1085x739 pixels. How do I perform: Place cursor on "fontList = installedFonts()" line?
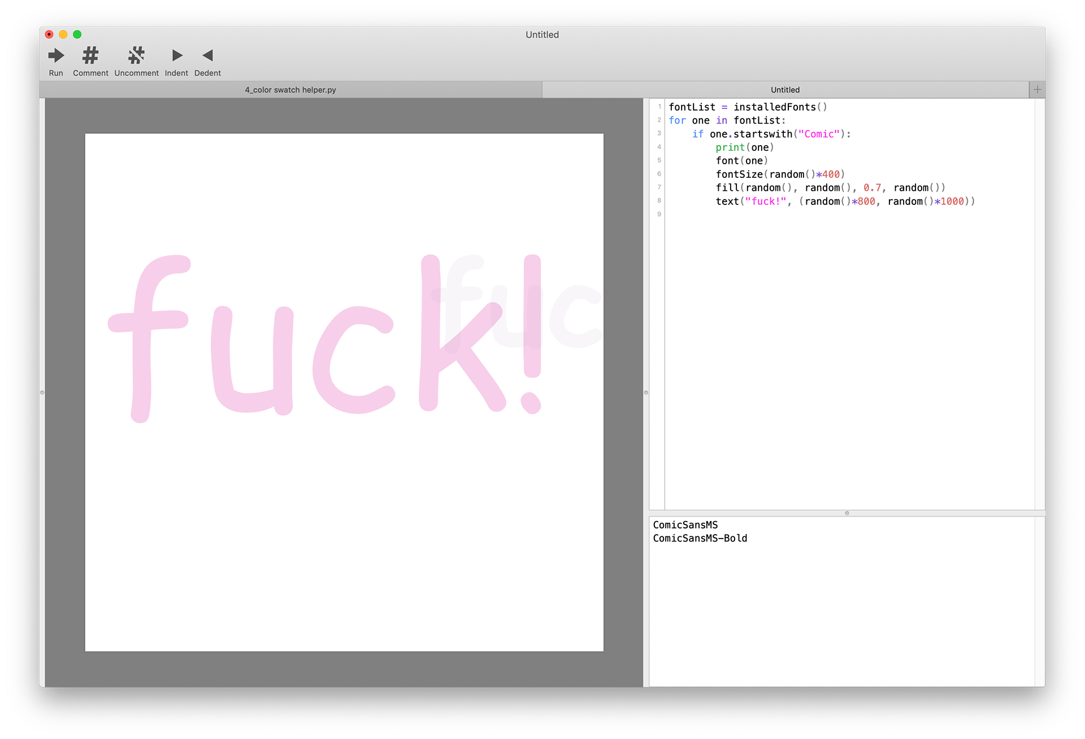tap(748, 107)
